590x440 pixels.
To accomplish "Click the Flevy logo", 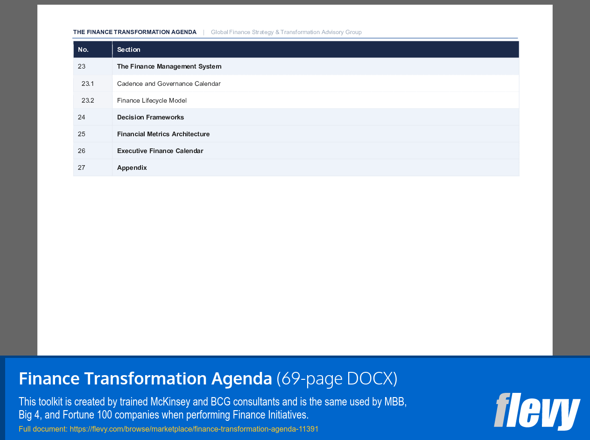I will 537,412.
